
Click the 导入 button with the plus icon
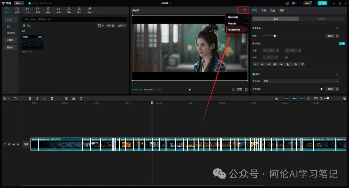click(x=27, y=26)
